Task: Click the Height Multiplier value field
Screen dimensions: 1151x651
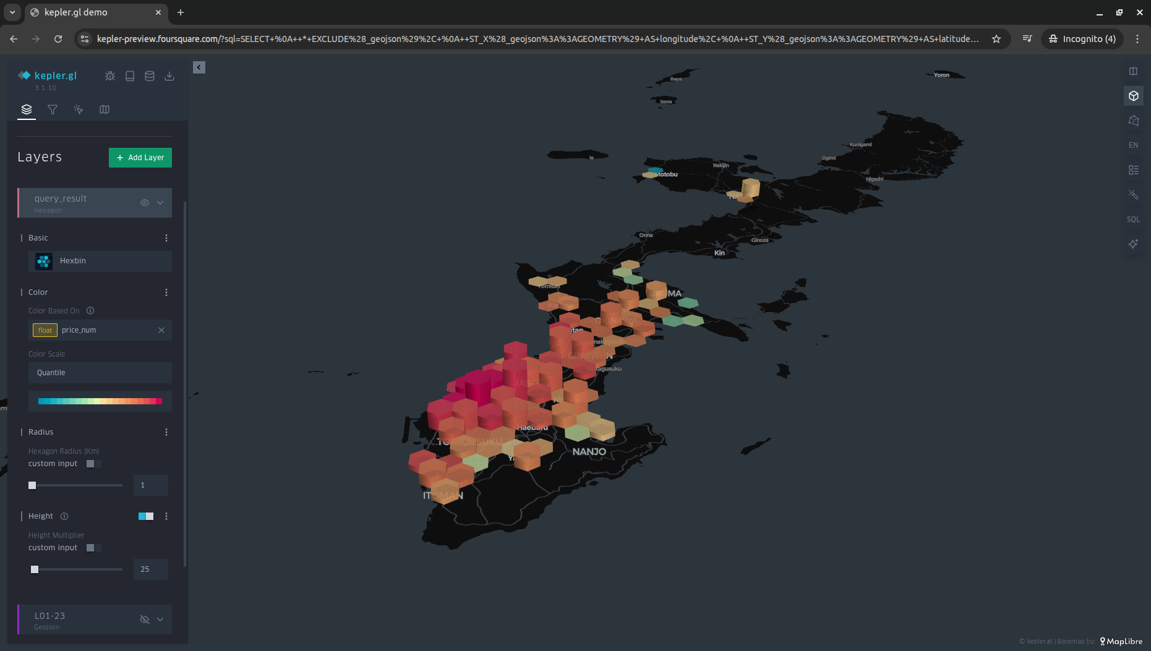Action: coord(151,569)
